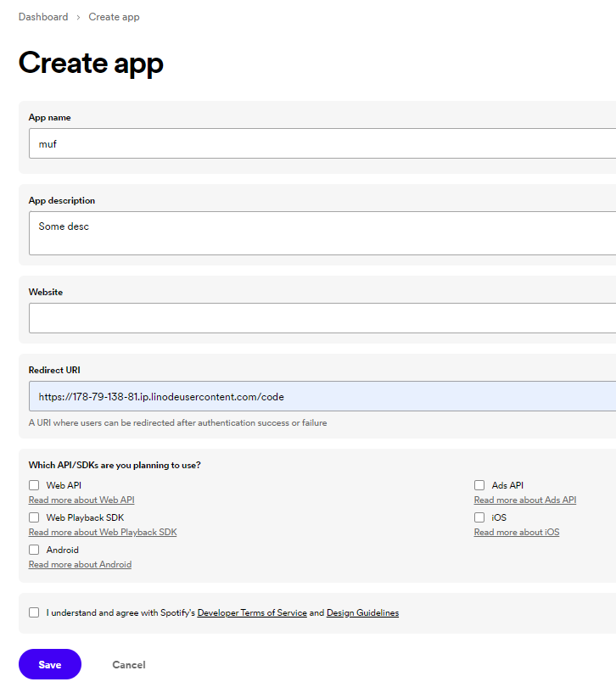The height and width of the screenshot is (693, 616).
Task: Open Read more about Web API link
Action: click(81, 500)
